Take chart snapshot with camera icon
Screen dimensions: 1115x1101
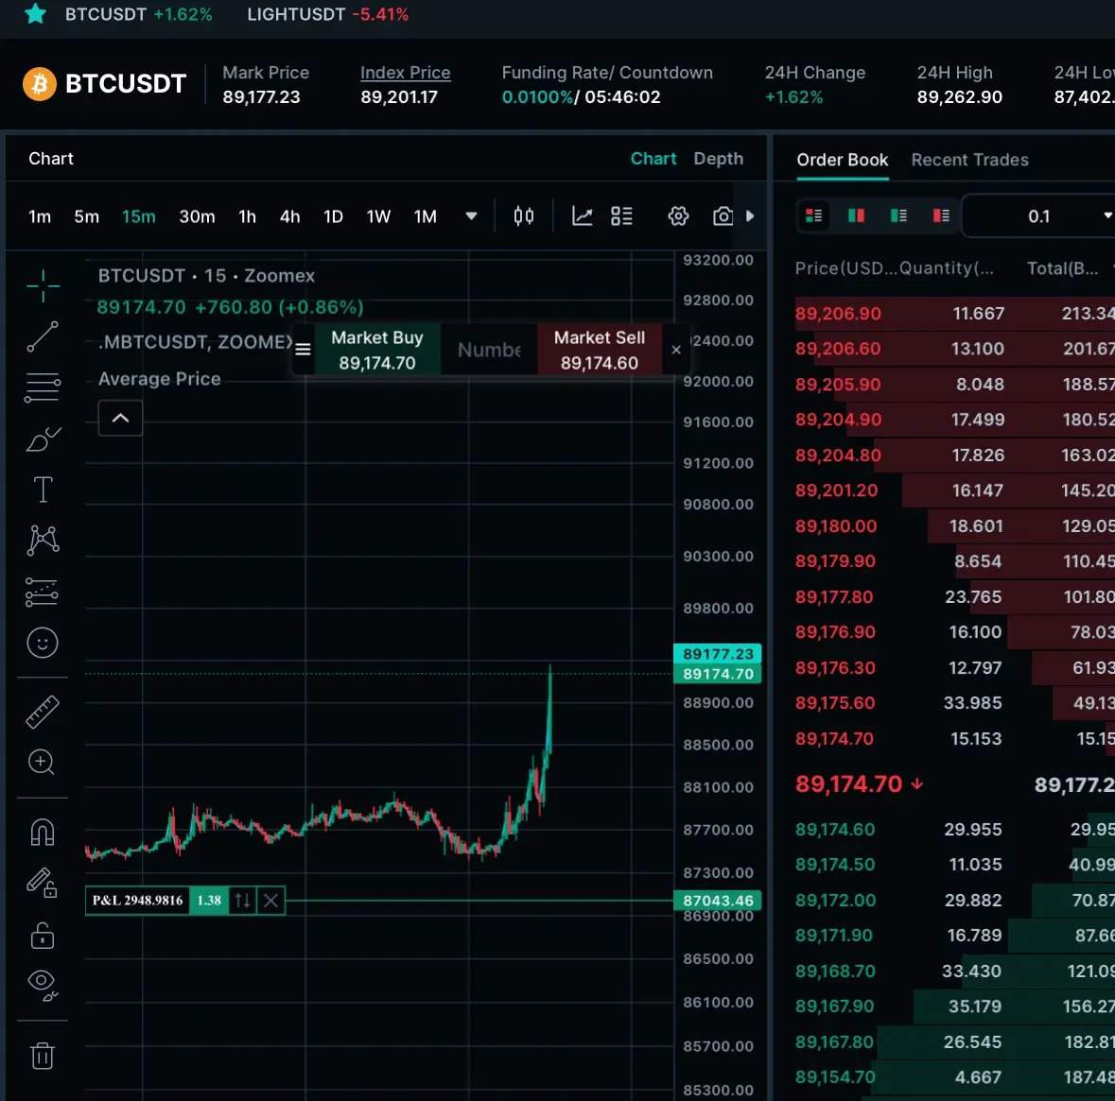click(x=723, y=216)
